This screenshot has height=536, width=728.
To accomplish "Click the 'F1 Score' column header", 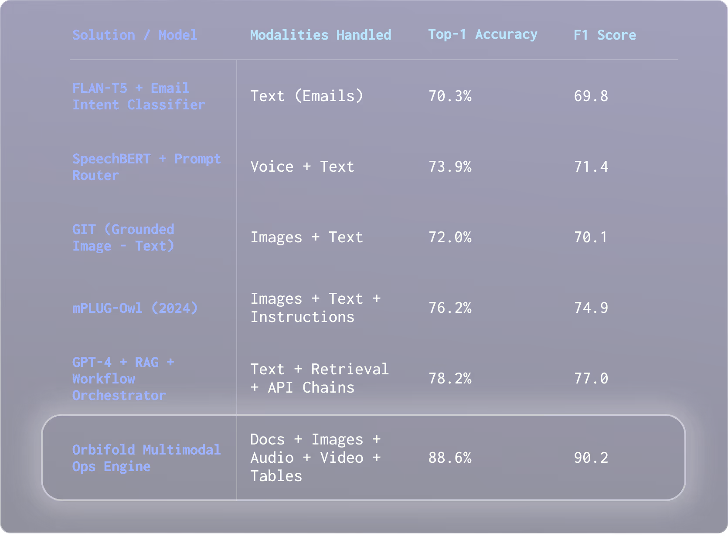I will tap(605, 35).
